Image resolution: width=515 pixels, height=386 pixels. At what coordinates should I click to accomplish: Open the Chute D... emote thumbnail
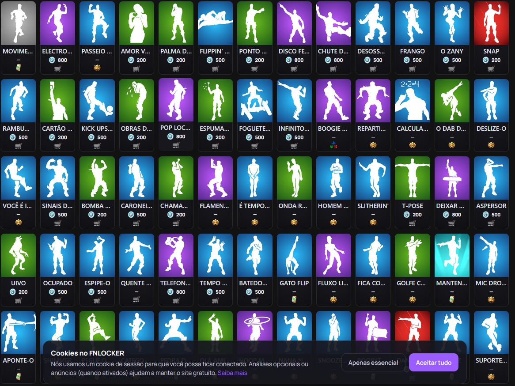click(x=333, y=23)
